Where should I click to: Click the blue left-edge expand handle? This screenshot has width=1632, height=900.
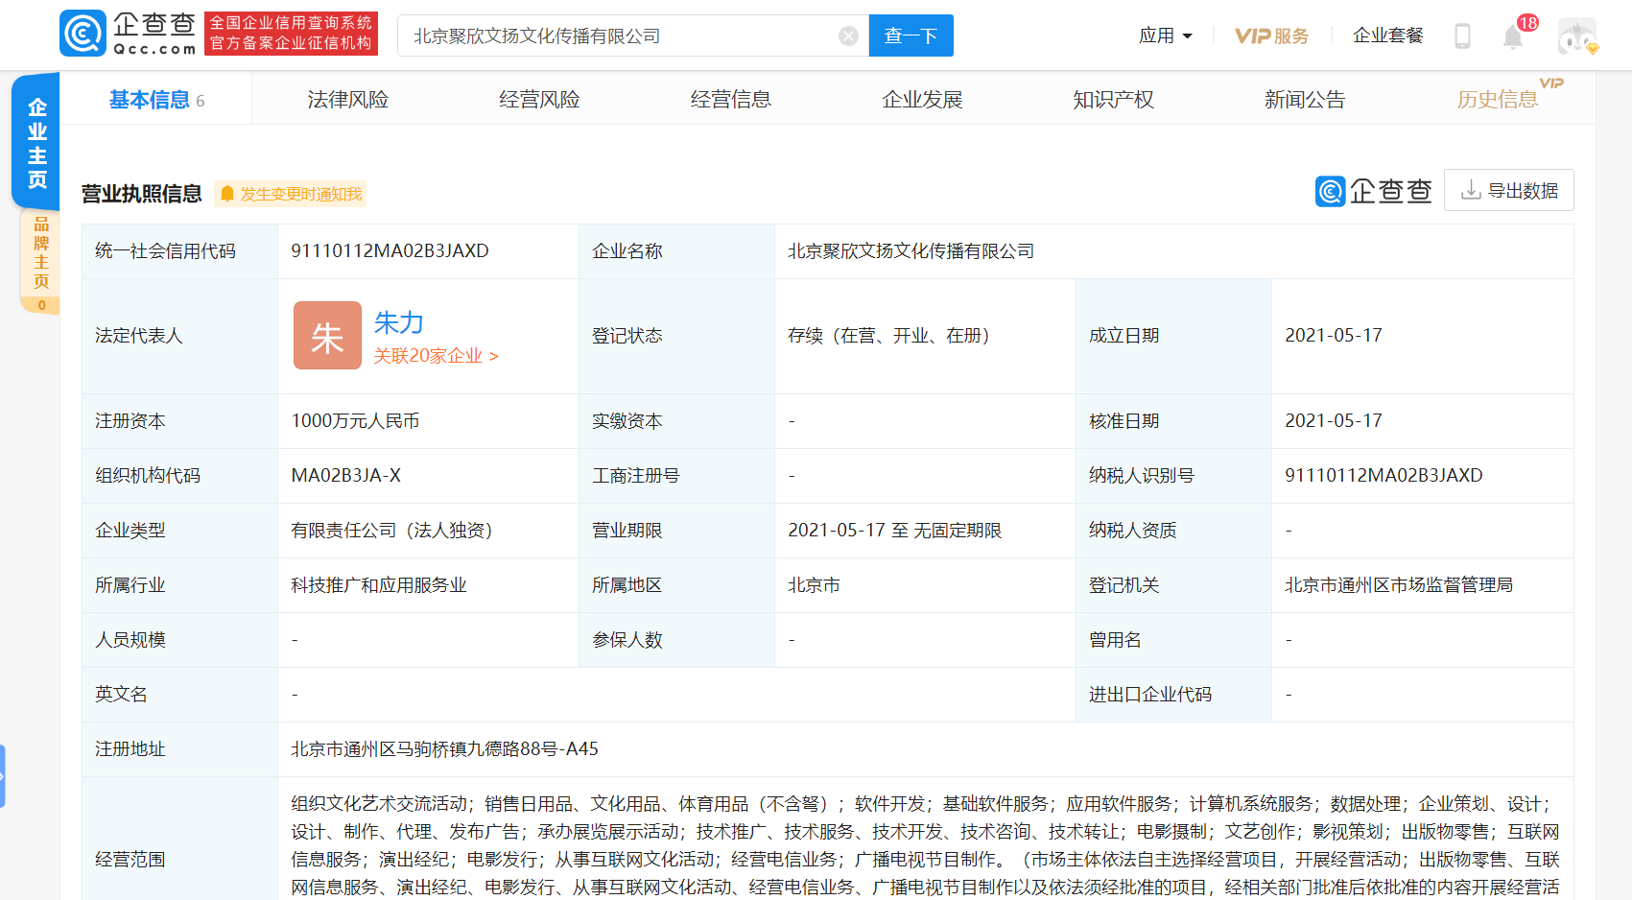[x=3, y=775]
